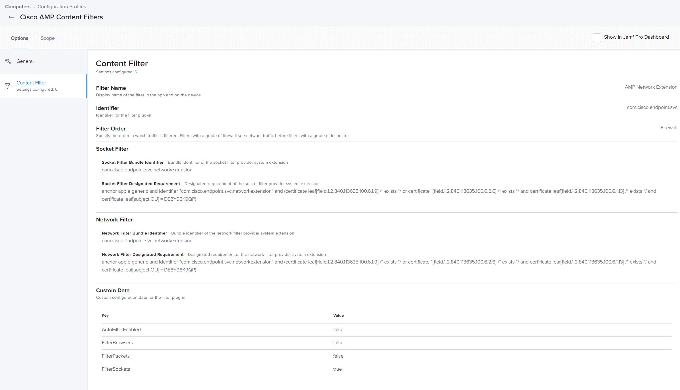Click the true value for FilterSockets

(337, 369)
